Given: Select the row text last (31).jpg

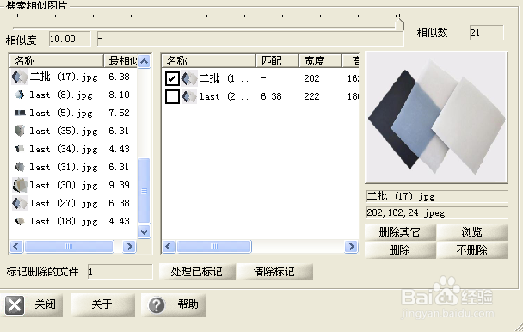Looking at the screenshot, I should click(x=64, y=167).
